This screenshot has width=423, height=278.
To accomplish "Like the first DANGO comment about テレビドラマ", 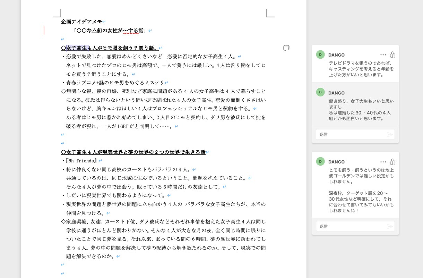I will (x=392, y=55).
